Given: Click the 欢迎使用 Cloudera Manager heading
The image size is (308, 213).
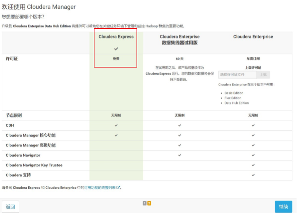Looking at the screenshot, I should (x=39, y=7).
